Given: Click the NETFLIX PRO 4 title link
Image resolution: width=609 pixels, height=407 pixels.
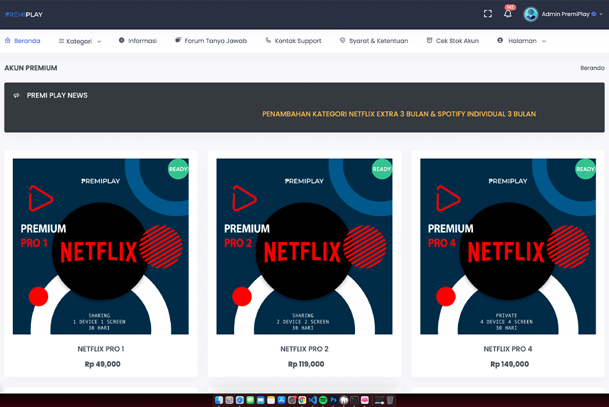Looking at the screenshot, I should click(508, 349).
